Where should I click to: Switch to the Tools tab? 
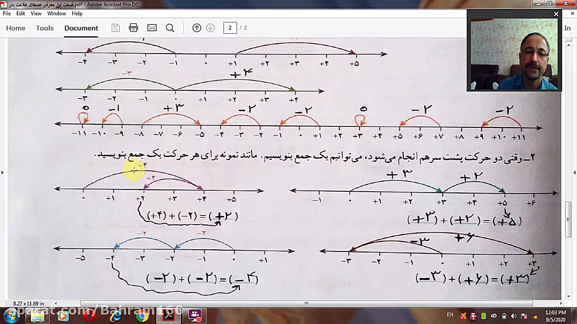tap(45, 28)
